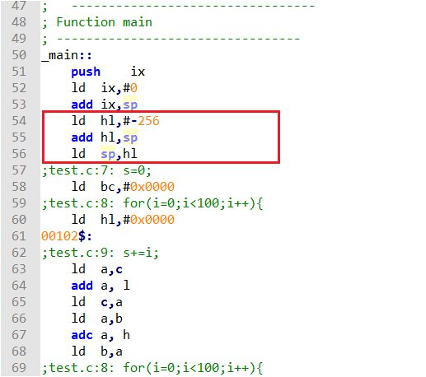The height and width of the screenshot is (377, 426).
Task: Click the 'push ix' instruction
Action: tap(108, 72)
